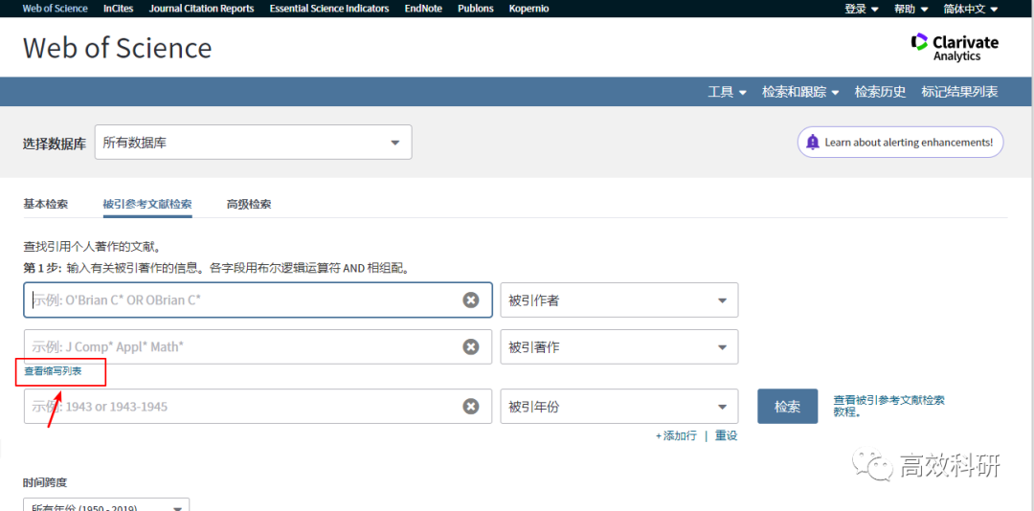Open the 被引著作 field type dropdown
This screenshot has height=511, width=1034.
pyautogui.click(x=619, y=346)
